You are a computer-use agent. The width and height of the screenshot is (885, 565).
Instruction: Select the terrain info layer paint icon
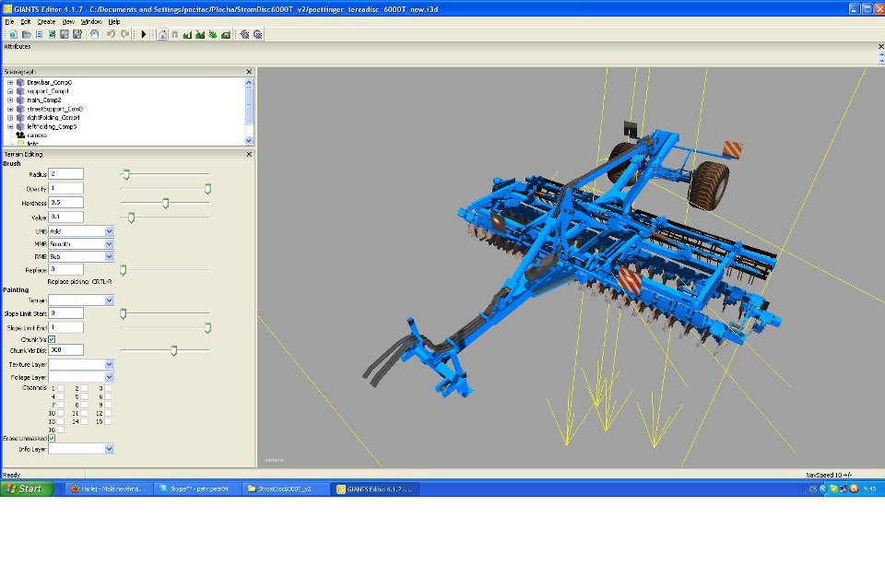click(x=226, y=34)
